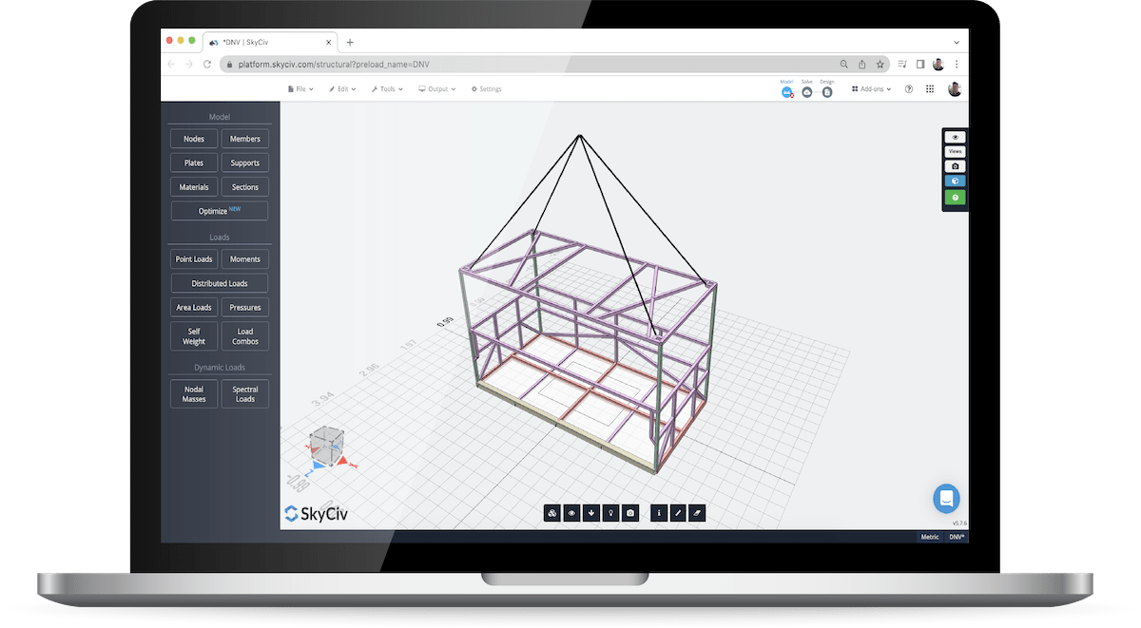Open the Solve step icon at the top
The height and width of the screenshot is (628, 1141).
[806, 91]
